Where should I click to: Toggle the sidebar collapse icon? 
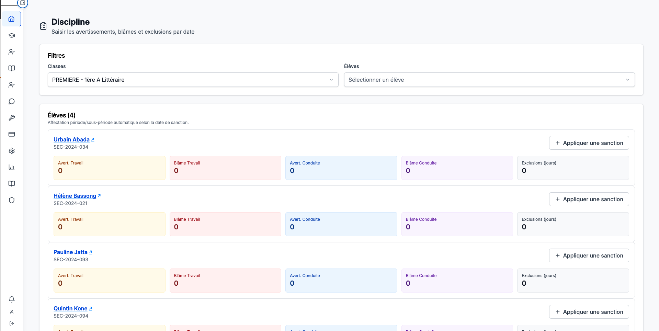click(x=23, y=3)
